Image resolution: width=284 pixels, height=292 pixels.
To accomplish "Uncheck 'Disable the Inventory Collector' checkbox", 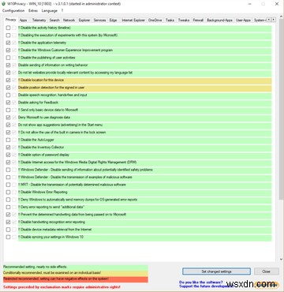I will [9, 148].
